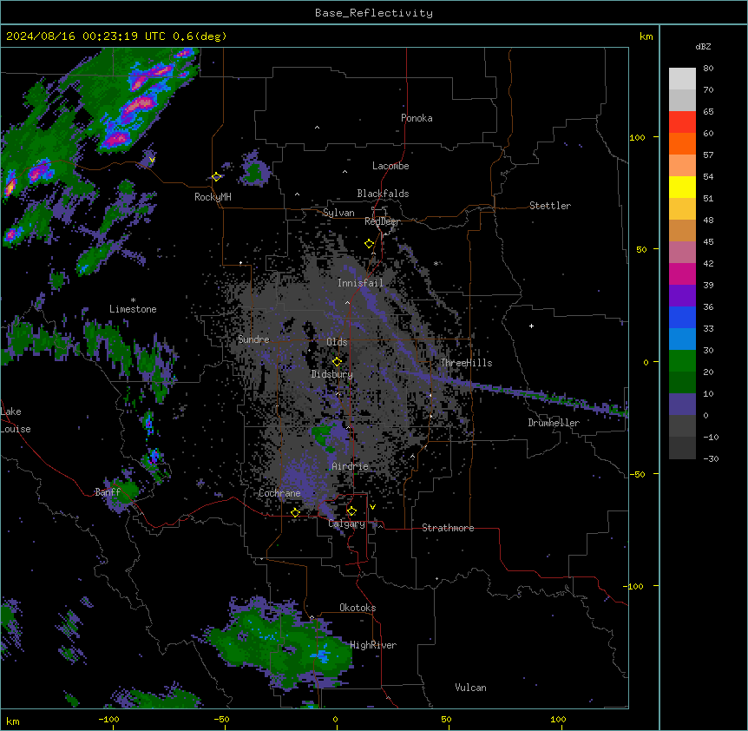The width and height of the screenshot is (748, 731).
Task: Click the yellow 51-54 dBZ legend swatch
Action: click(x=682, y=187)
